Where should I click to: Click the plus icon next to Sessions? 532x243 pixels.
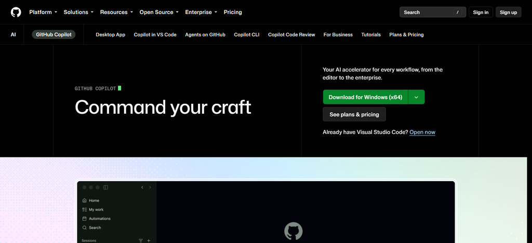[149, 240]
